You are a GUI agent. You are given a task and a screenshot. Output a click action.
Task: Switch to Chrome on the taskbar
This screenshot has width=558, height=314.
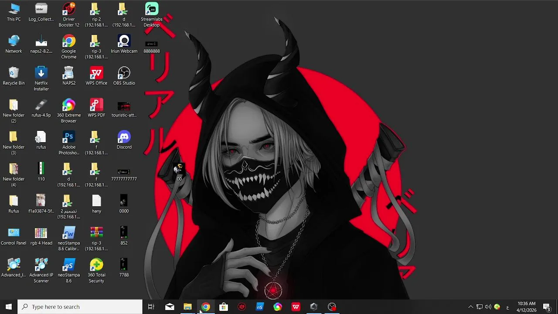205,307
